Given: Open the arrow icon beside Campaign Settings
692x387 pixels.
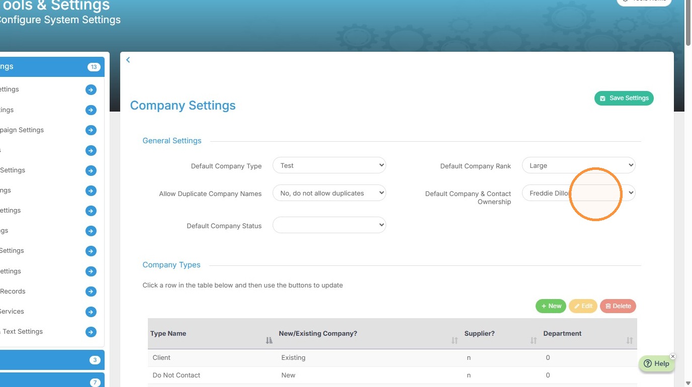Looking at the screenshot, I should tap(91, 130).
